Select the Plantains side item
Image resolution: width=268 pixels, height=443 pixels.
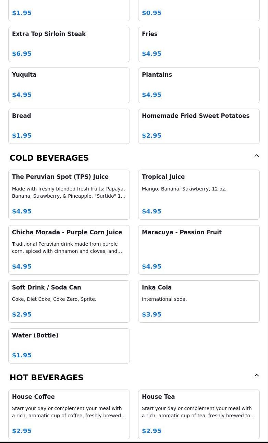tap(199, 85)
